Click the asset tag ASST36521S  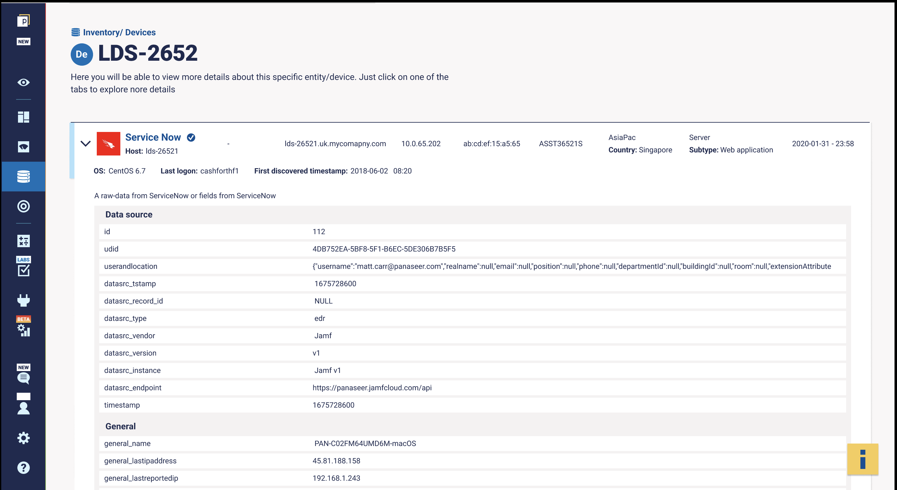pos(560,144)
